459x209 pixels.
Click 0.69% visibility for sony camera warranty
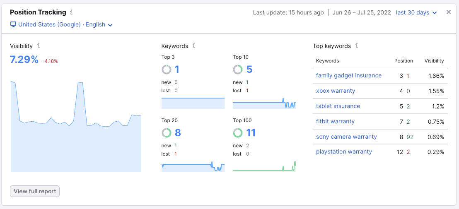(x=436, y=137)
